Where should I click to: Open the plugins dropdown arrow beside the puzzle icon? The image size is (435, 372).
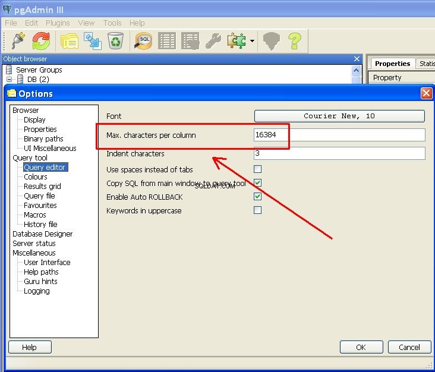(x=252, y=41)
